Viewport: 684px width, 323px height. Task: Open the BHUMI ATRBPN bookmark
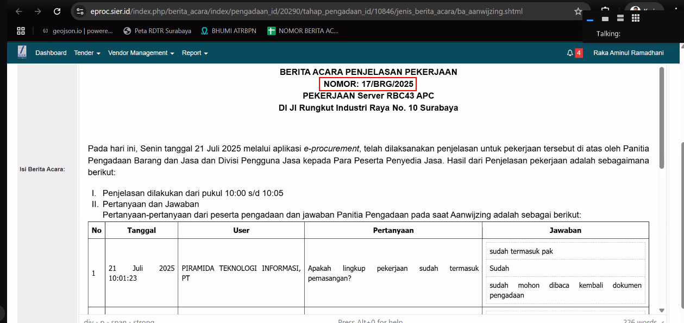(231, 31)
